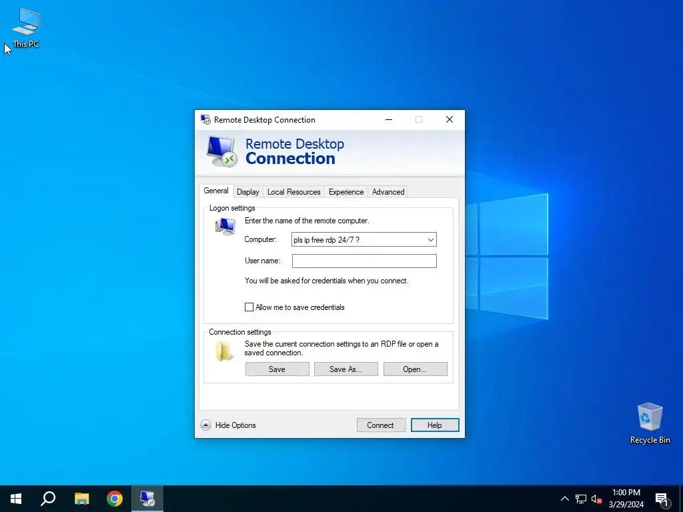Click the computer icon in Logon settings
This screenshot has height=512, width=683.
(x=225, y=227)
